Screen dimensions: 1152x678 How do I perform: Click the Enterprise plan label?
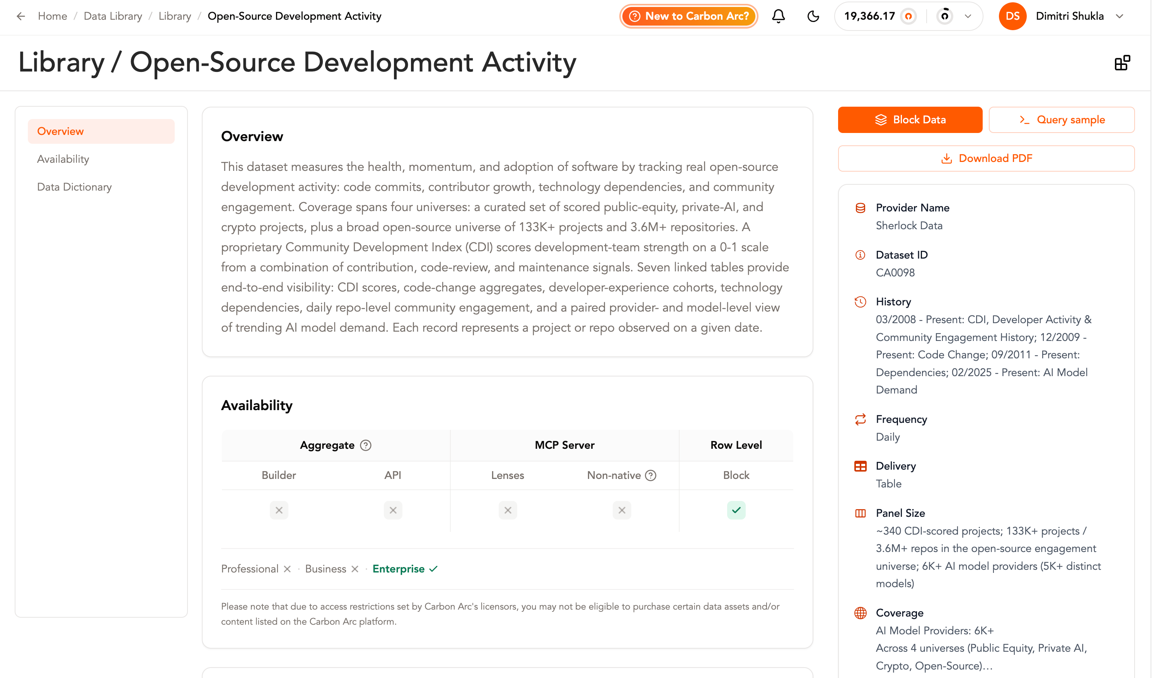(x=398, y=569)
